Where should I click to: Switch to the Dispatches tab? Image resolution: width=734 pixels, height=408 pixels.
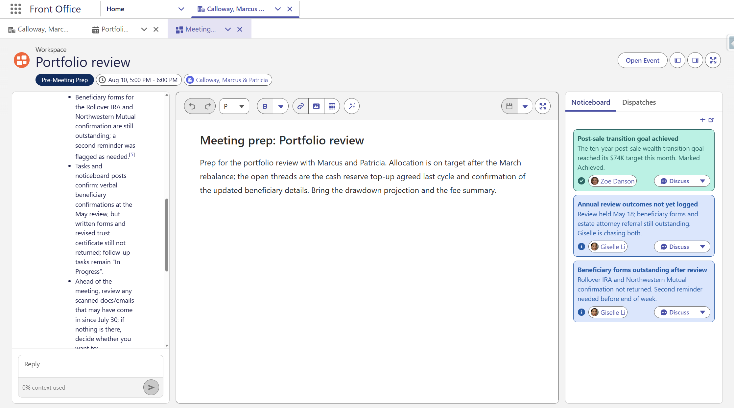[639, 102]
